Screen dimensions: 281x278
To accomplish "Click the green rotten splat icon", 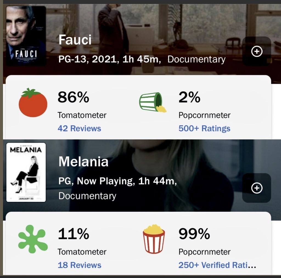I will coord(33,239).
